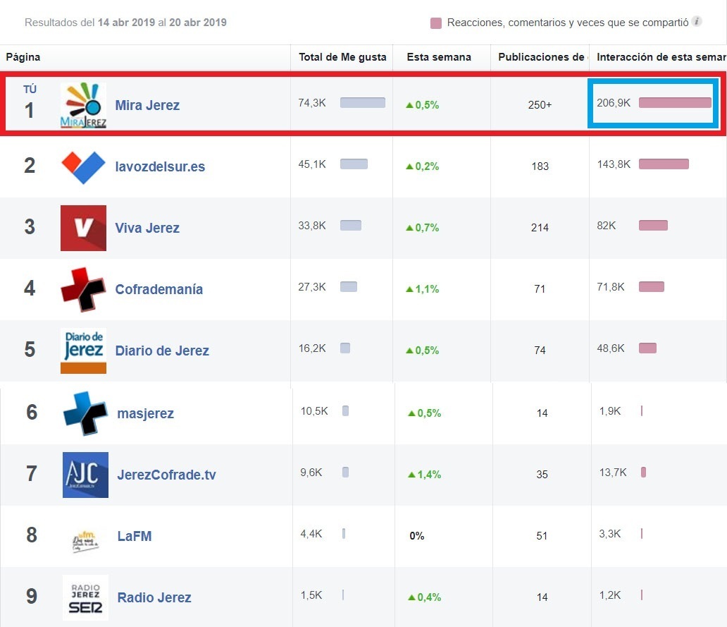
Task: Click the pink legend color swatch
Action: click(x=436, y=23)
